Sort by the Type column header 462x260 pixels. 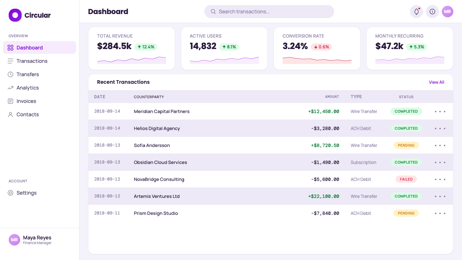[x=356, y=97]
